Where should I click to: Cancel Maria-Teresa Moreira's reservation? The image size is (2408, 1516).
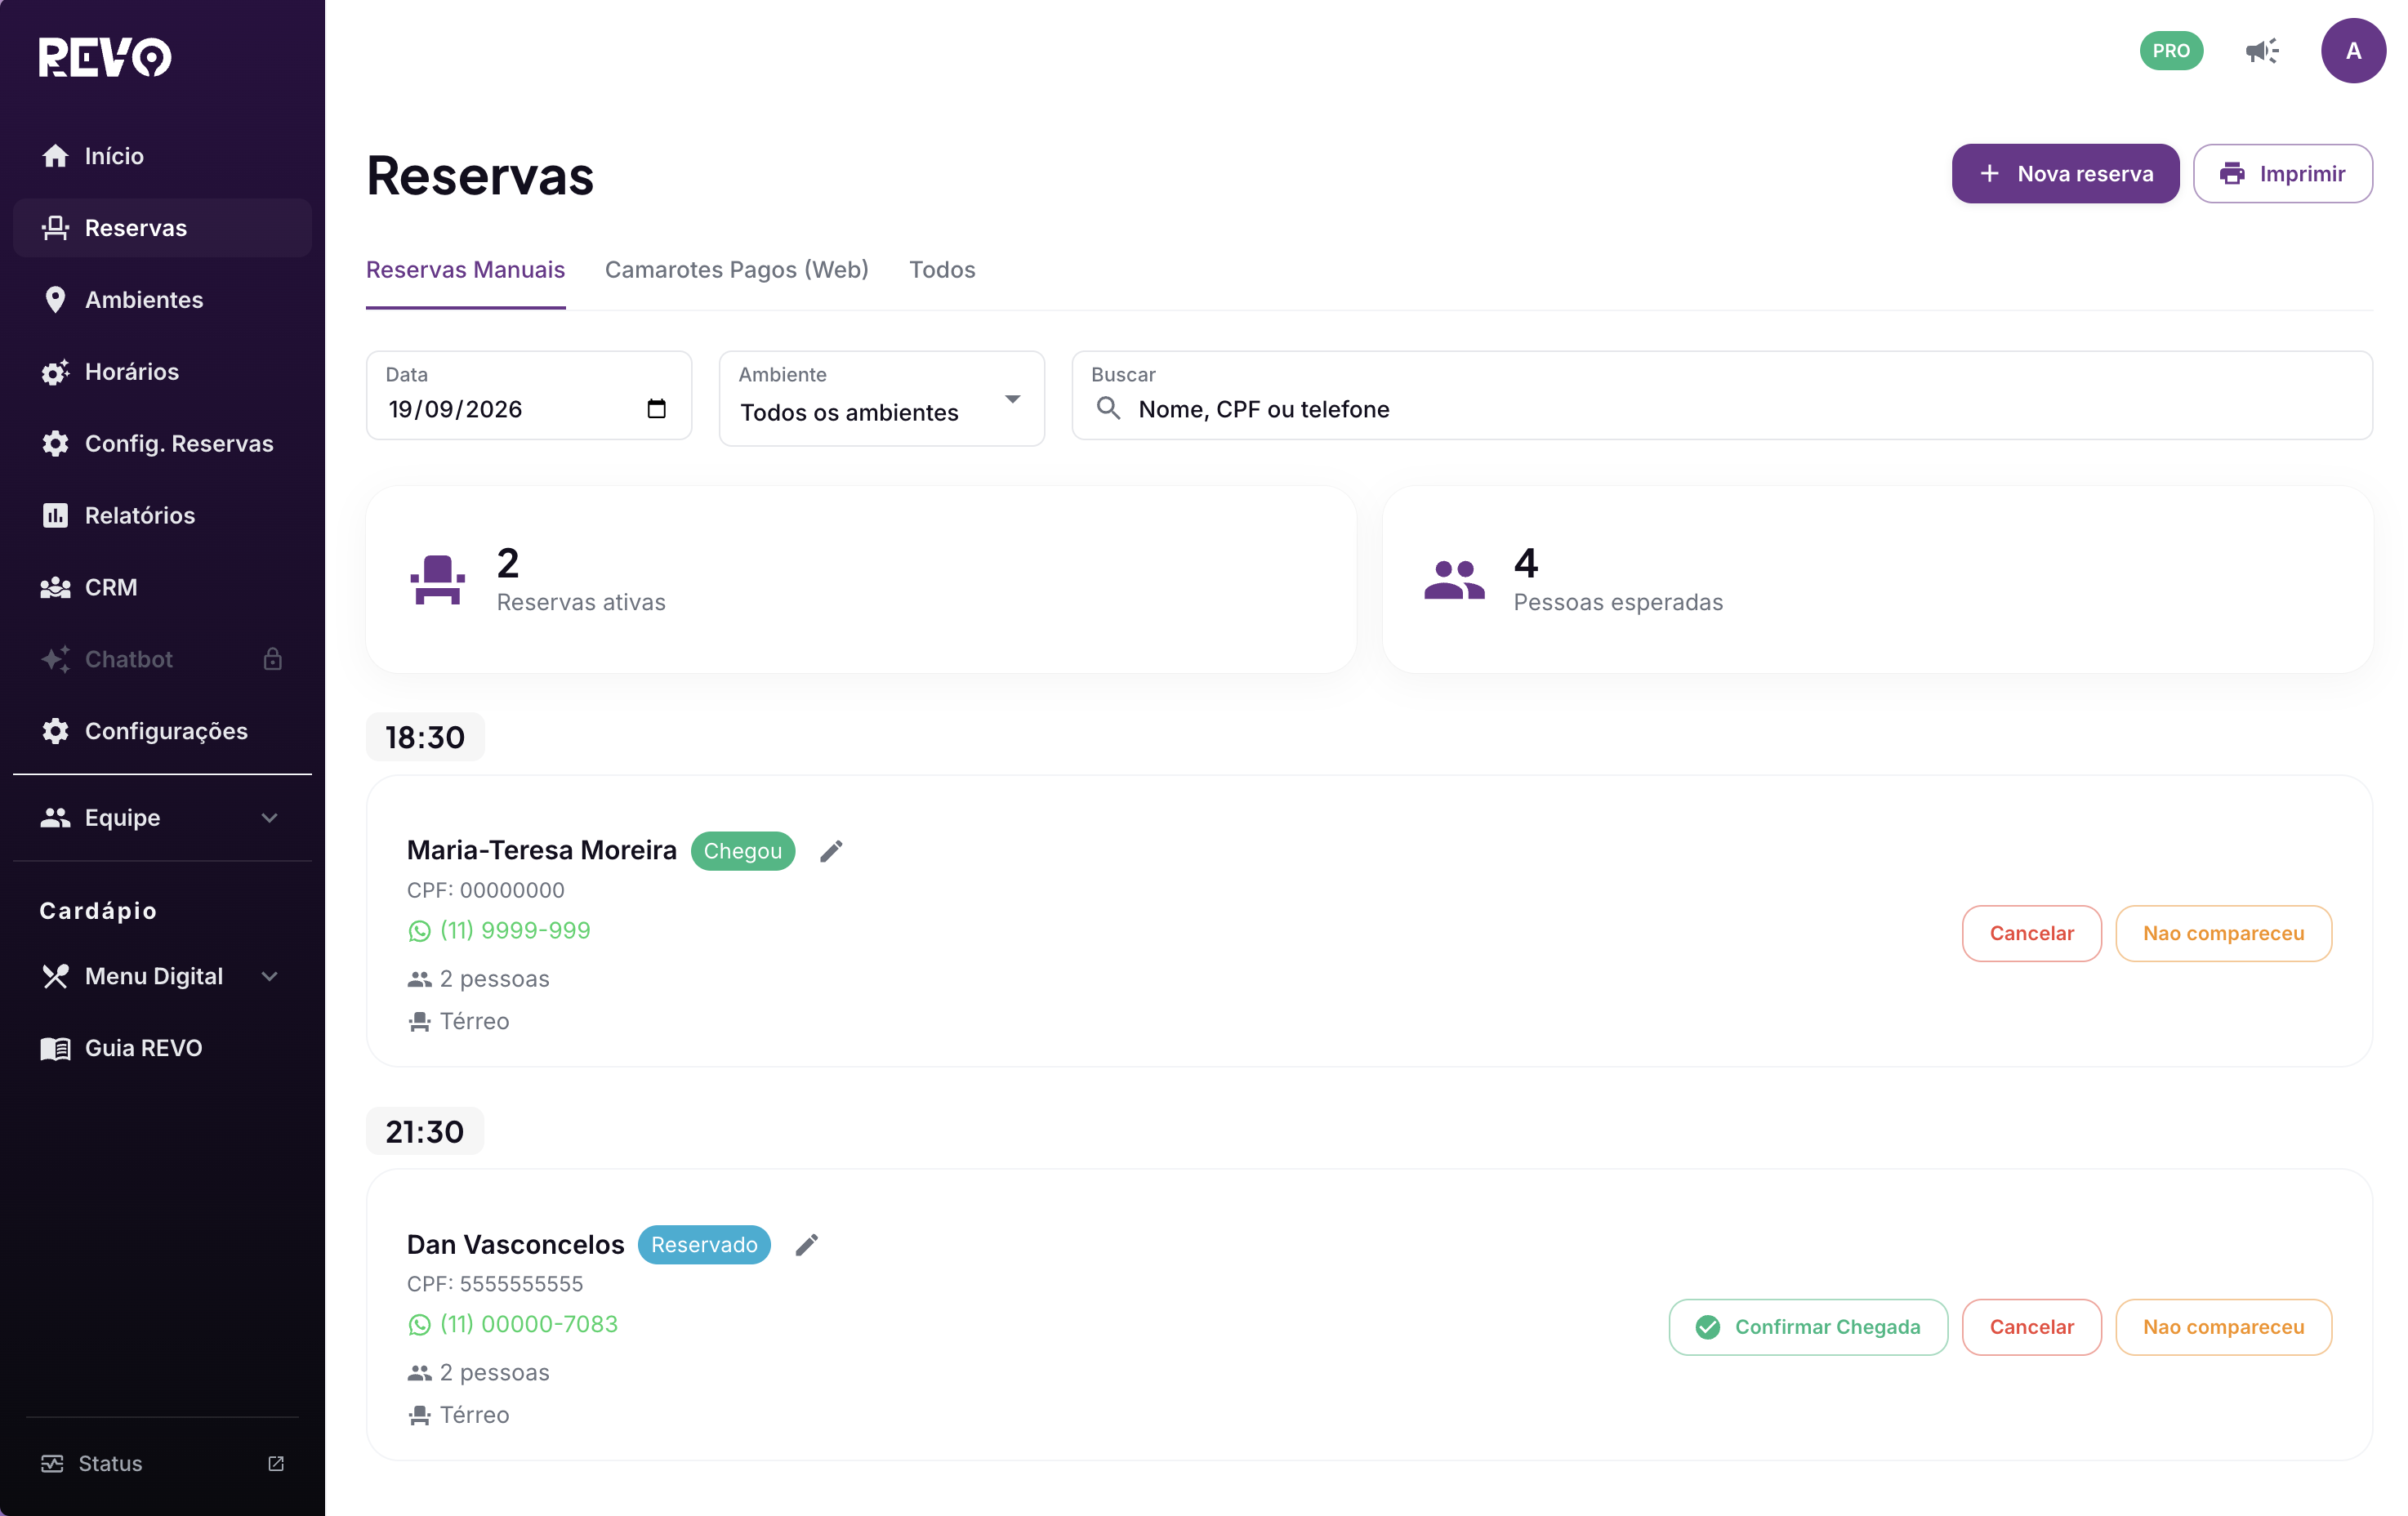coord(2031,933)
